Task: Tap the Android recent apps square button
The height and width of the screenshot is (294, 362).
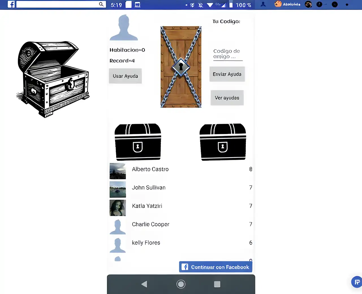Action: tap(217, 284)
